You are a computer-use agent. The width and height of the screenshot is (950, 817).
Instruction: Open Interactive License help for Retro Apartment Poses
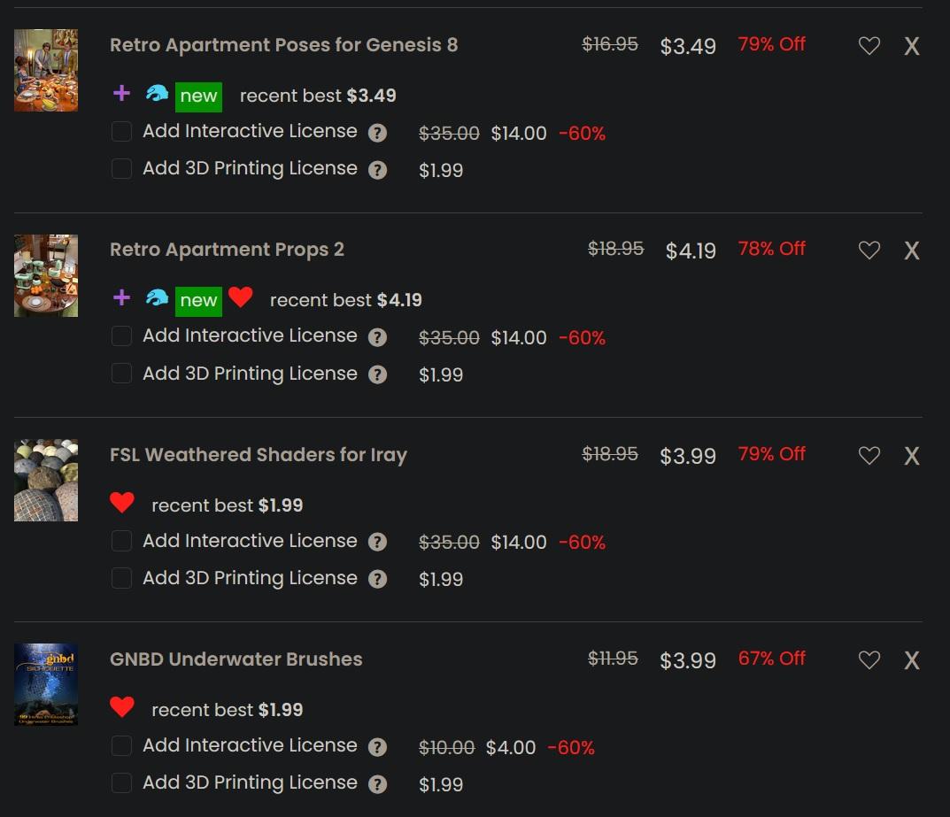(x=377, y=134)
